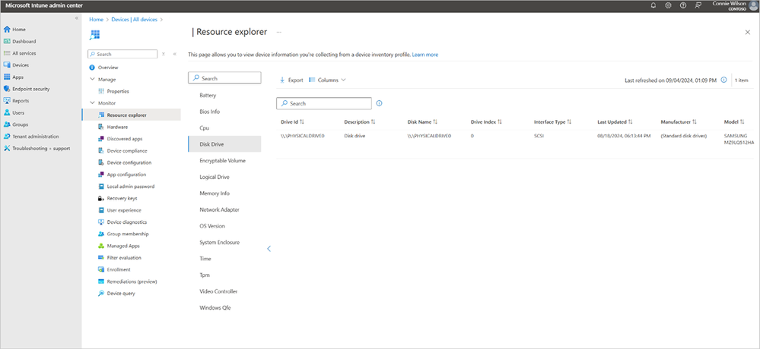The height and width of the screenshot is (349, 760).
Task: Click the Learn more link
Action: pos(425,55)
